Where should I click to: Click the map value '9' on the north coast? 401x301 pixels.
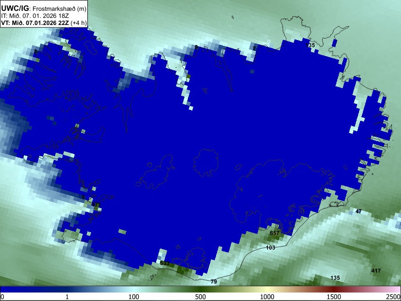point(196,47)
